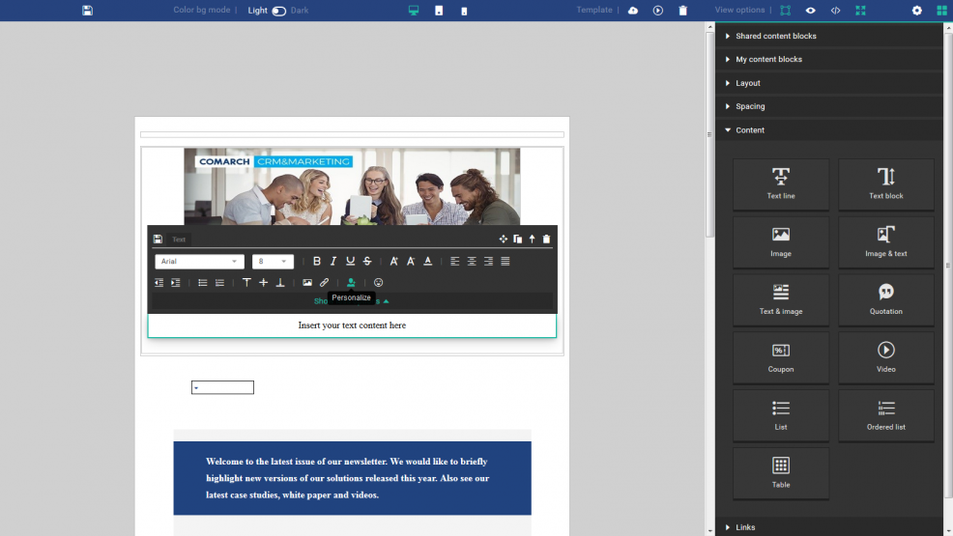Viewport: 953px width, 536px height.
Task: Open the font size dropdown
Action: (273, 262)
